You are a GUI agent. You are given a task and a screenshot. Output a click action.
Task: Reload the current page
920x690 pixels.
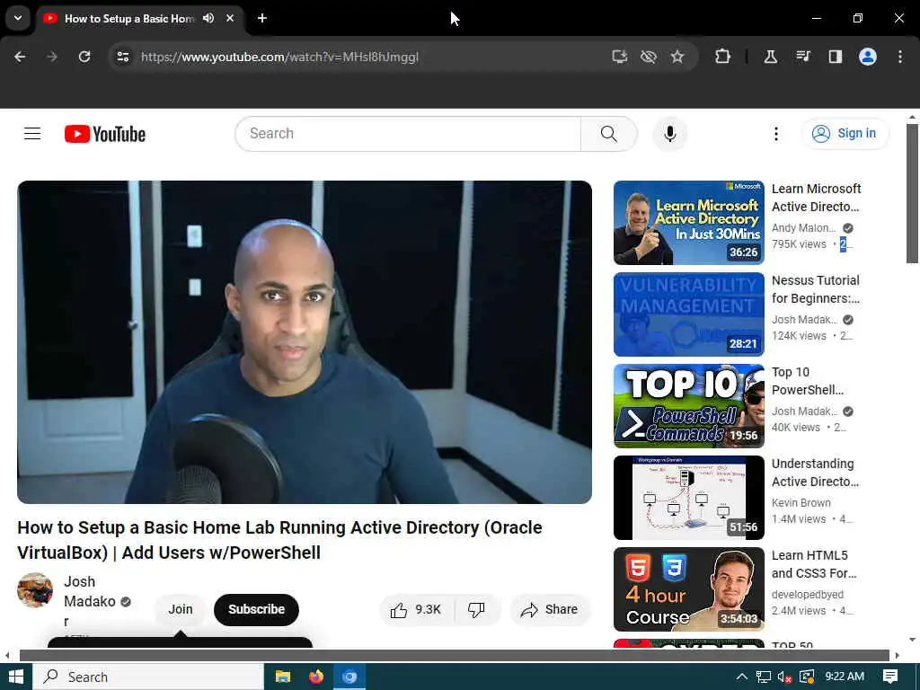[84, 57]
